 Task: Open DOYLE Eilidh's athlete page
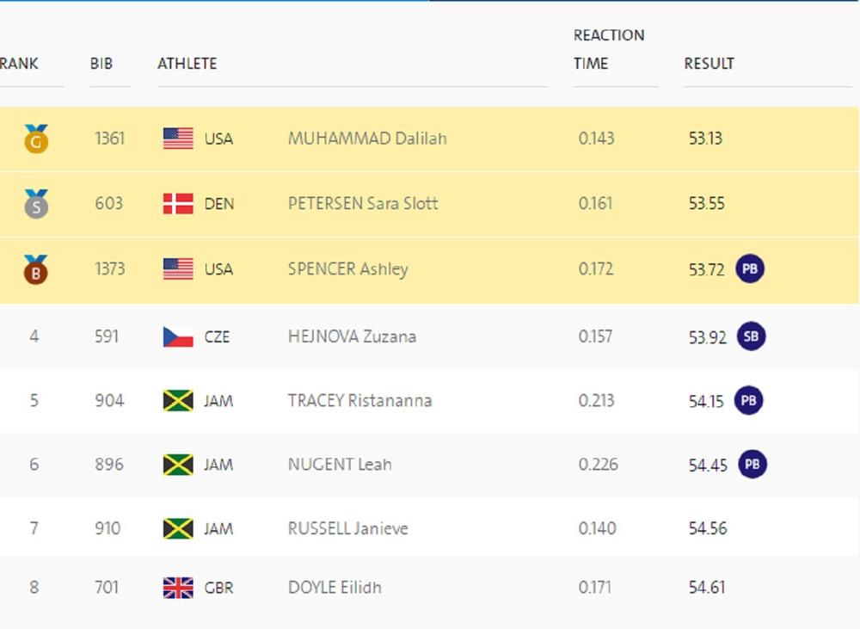coord(335,588)
